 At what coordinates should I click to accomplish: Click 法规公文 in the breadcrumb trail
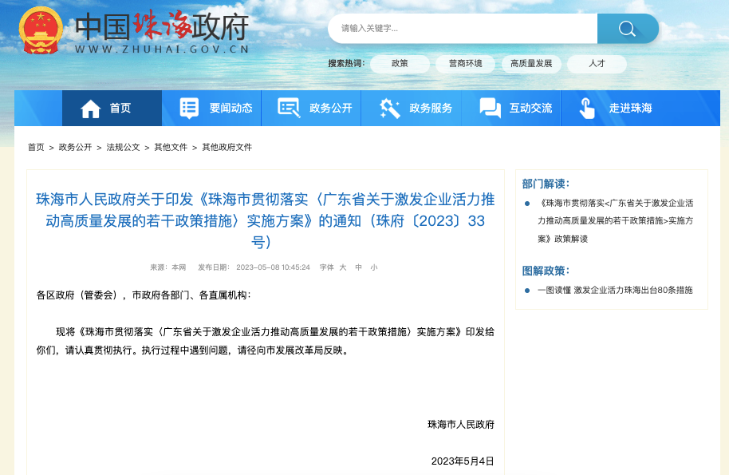(x=122, y=148)
